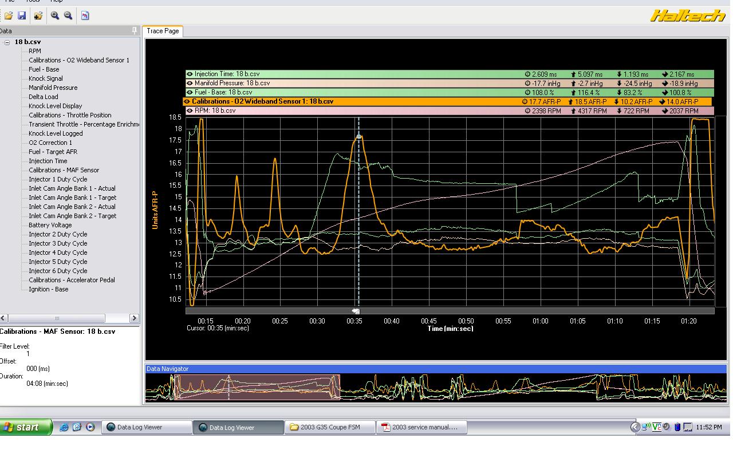Click the right arrow of channel list scrollbar
Viewport: 733px width, 458px height.
[134, 318]
